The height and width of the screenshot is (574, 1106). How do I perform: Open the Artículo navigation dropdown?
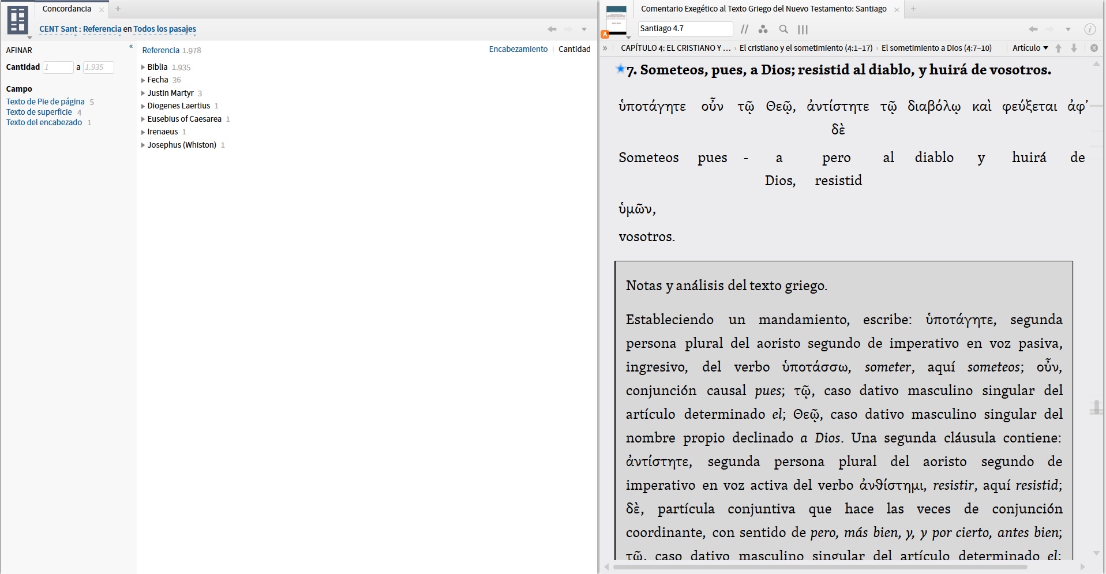click(x=1030, y=48)
